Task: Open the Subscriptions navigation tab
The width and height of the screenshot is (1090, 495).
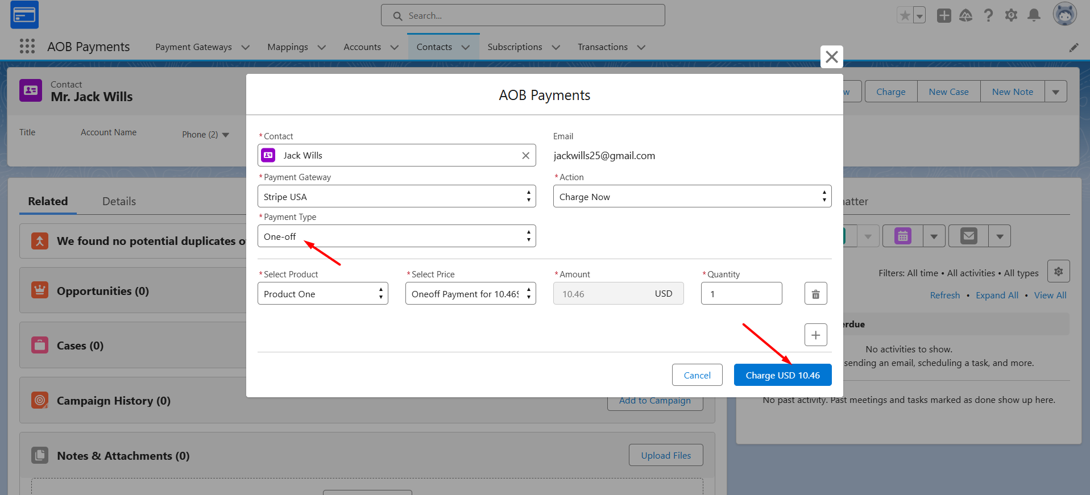Action: click(515, 47)
